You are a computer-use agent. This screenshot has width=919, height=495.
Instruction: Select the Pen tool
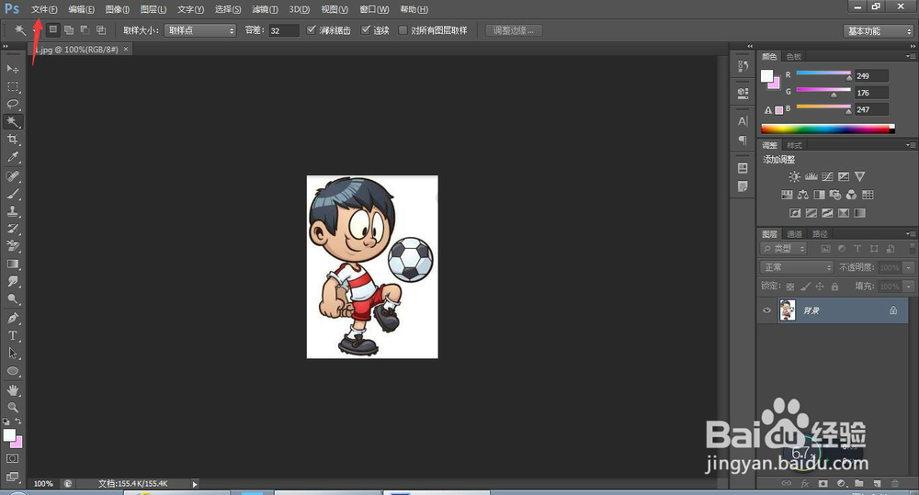pyautogui.click(x=12, y=318)
